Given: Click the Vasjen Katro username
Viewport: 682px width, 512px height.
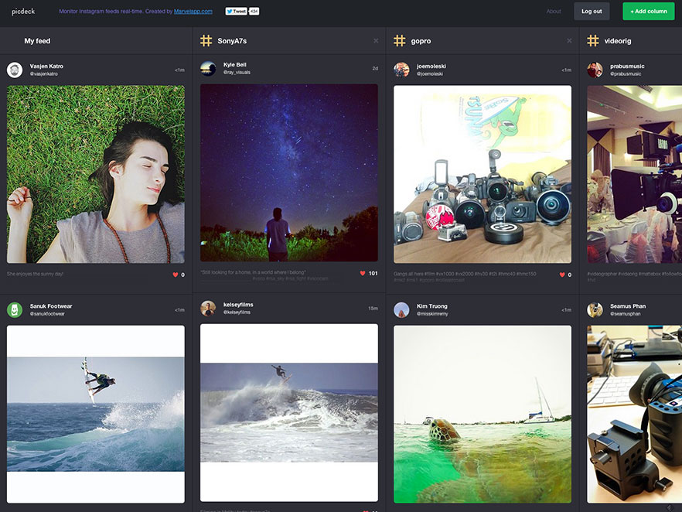Looking at the screenshot, I should (46, 66).
